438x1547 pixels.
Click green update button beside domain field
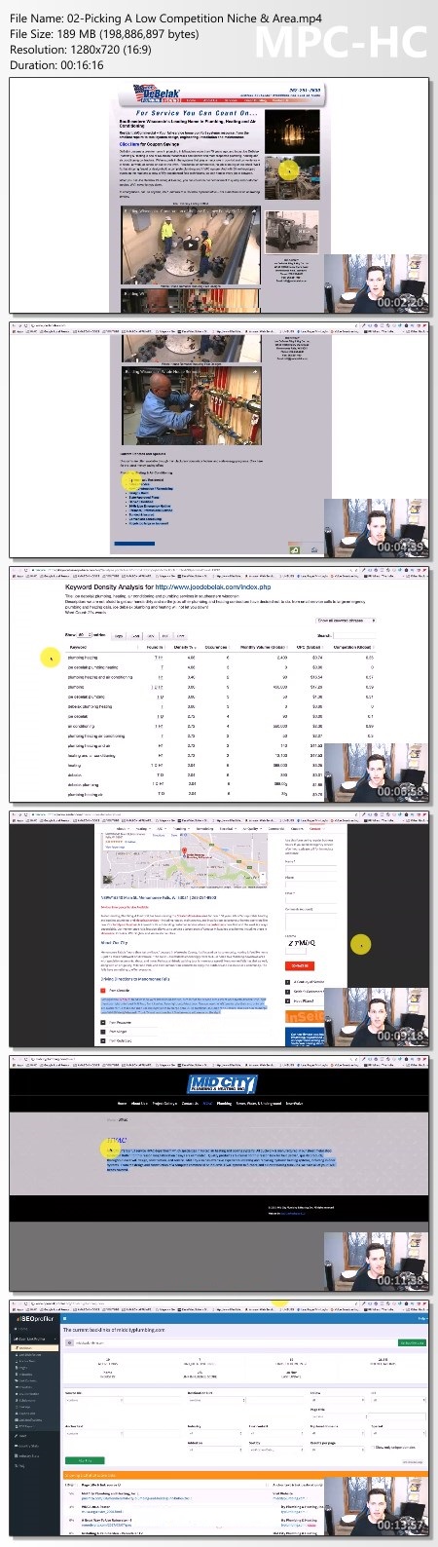tap(413, 1342)
